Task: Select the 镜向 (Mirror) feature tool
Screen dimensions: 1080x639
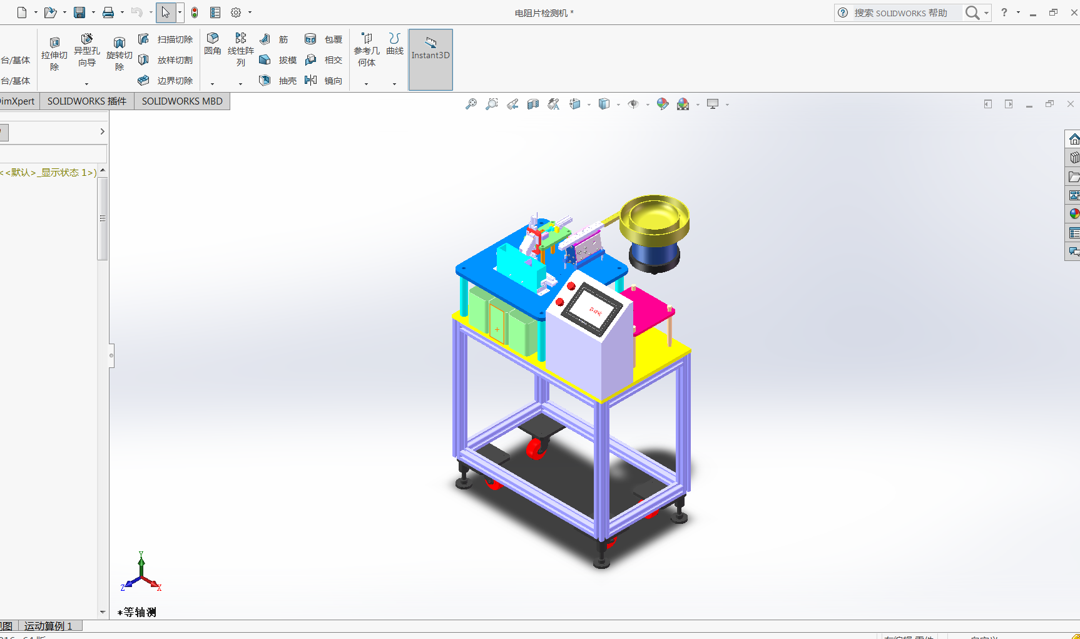Action: [323, 80]
